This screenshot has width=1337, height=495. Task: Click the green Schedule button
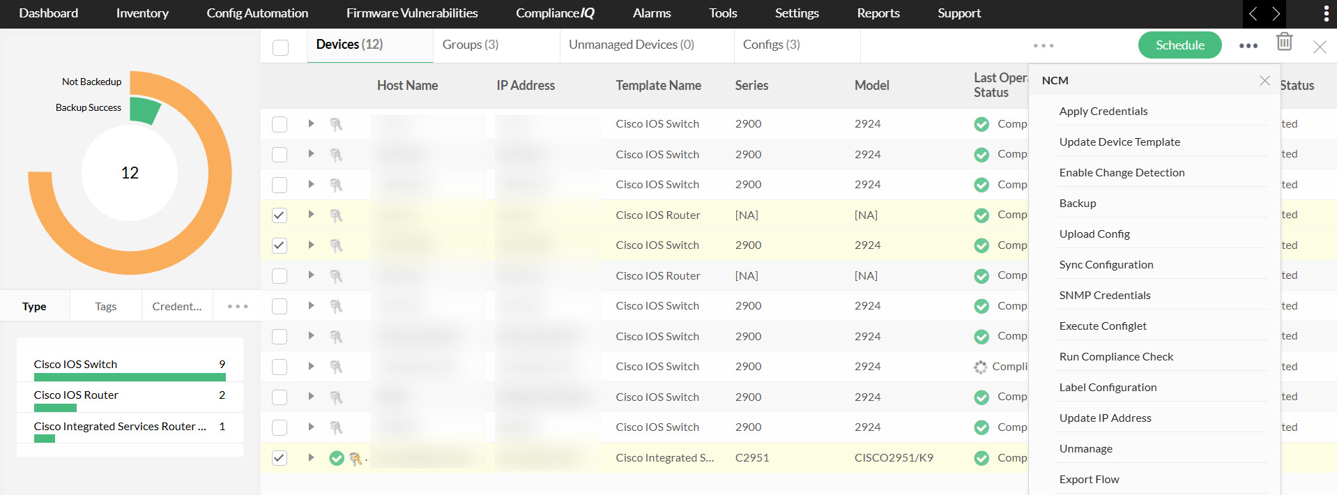point(1180,45)
